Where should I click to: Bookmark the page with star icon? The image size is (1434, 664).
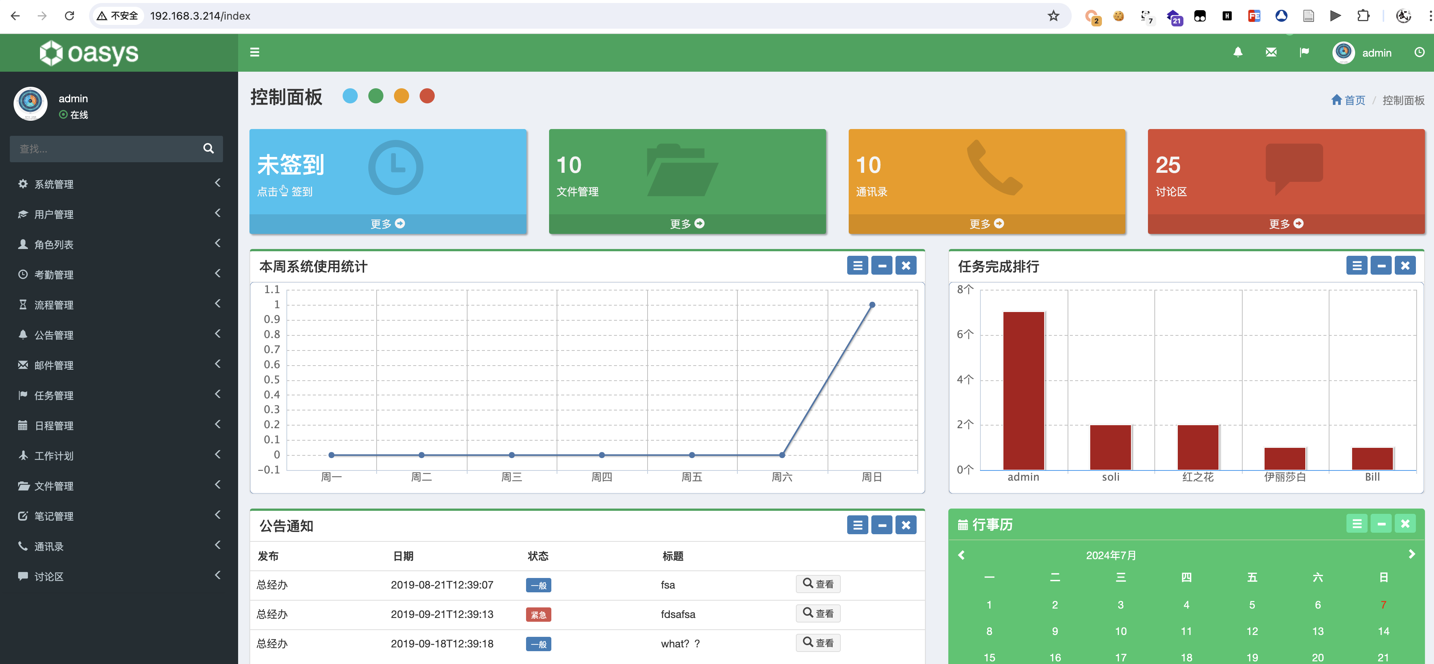pyautogui.click(x=1053, y=15)
